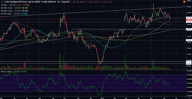Click the 97.43 price level label

coord(189,61)
